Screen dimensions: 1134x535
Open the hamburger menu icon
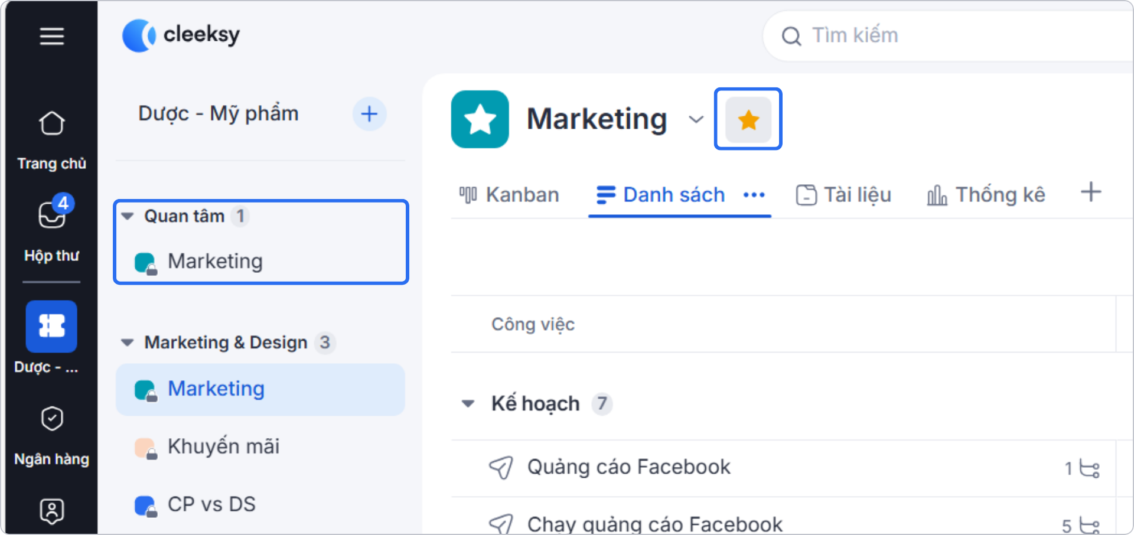point(52,36)
